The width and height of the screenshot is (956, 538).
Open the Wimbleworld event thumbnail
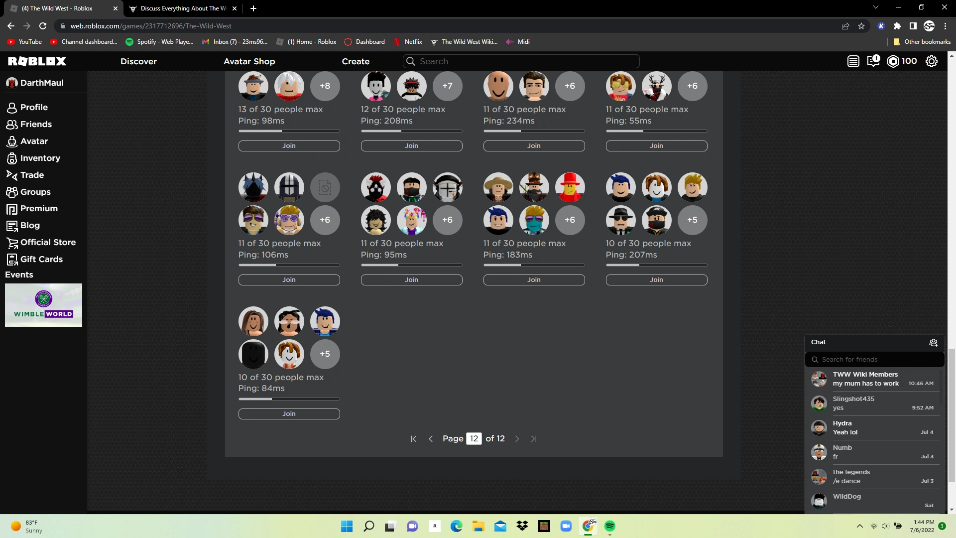43,305
